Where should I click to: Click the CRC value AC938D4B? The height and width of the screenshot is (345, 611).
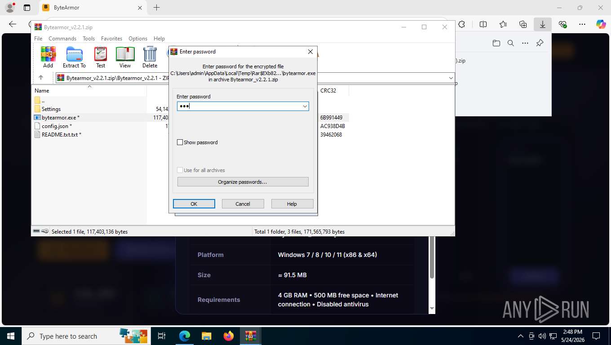click(332, 126)
